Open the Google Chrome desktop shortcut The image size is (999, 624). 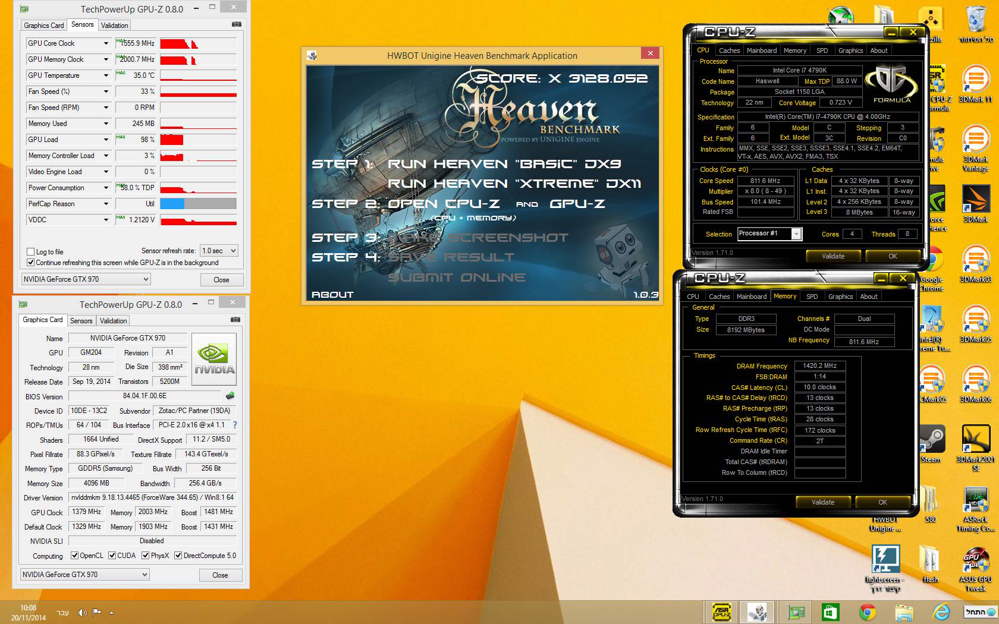pos(932,269)
